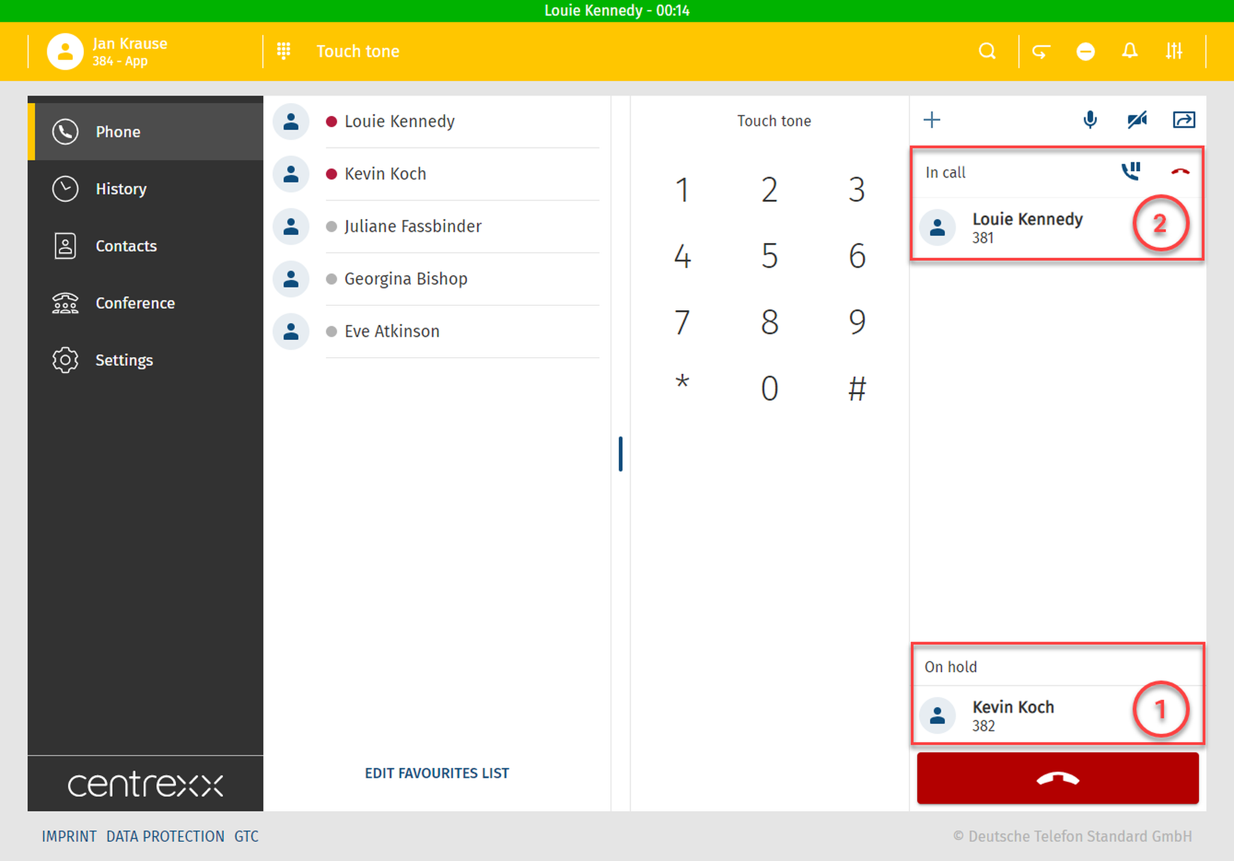Mute the microphone
The width and height of the screenshot is (1234, 861).
pos(1090,120)
